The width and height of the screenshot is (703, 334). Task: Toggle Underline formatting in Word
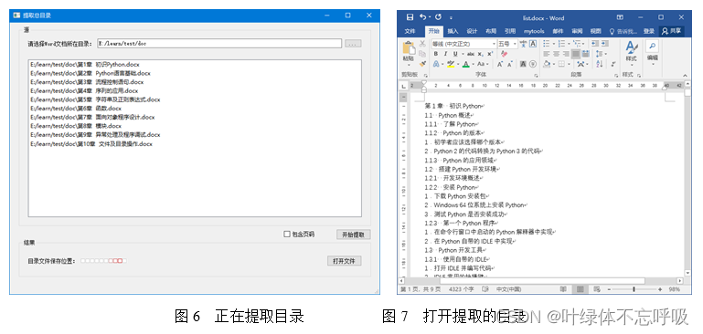[x=455, y=54]
